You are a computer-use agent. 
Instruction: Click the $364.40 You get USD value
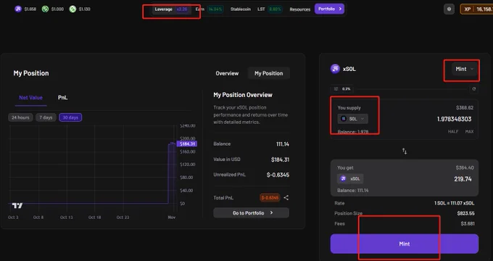(x=465, y=167)
